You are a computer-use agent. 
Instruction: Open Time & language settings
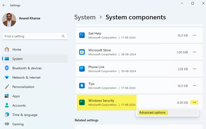[25, 115]
